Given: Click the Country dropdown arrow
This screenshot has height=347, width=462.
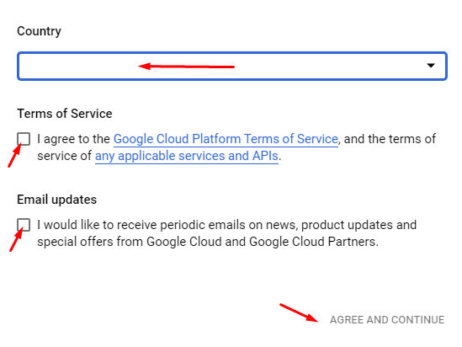Looking at the screenshot, I should 431,66.
